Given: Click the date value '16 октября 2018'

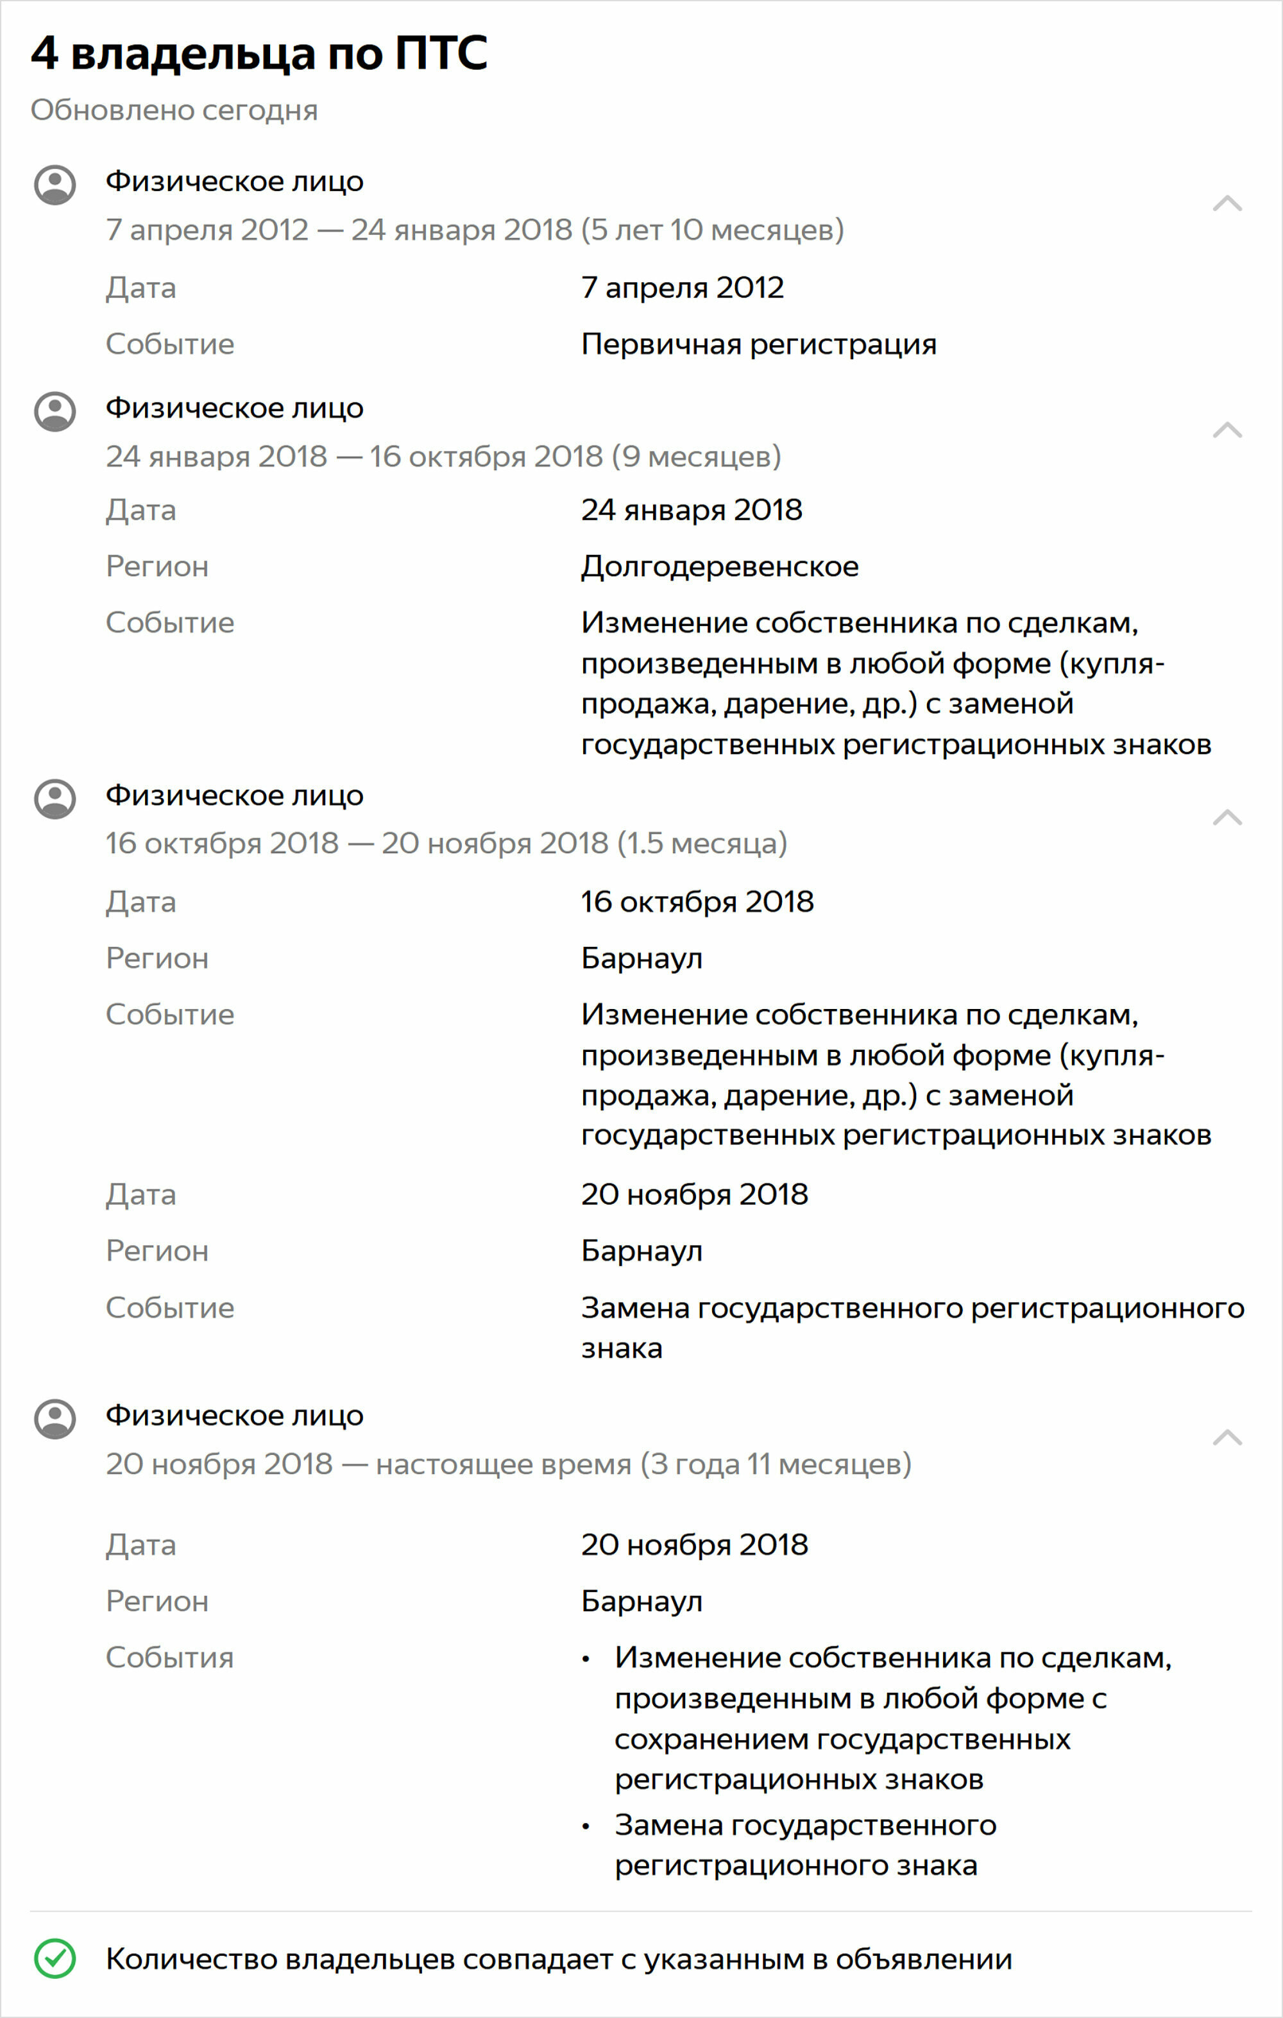Looking at the screenshot, I should point(697,902).
